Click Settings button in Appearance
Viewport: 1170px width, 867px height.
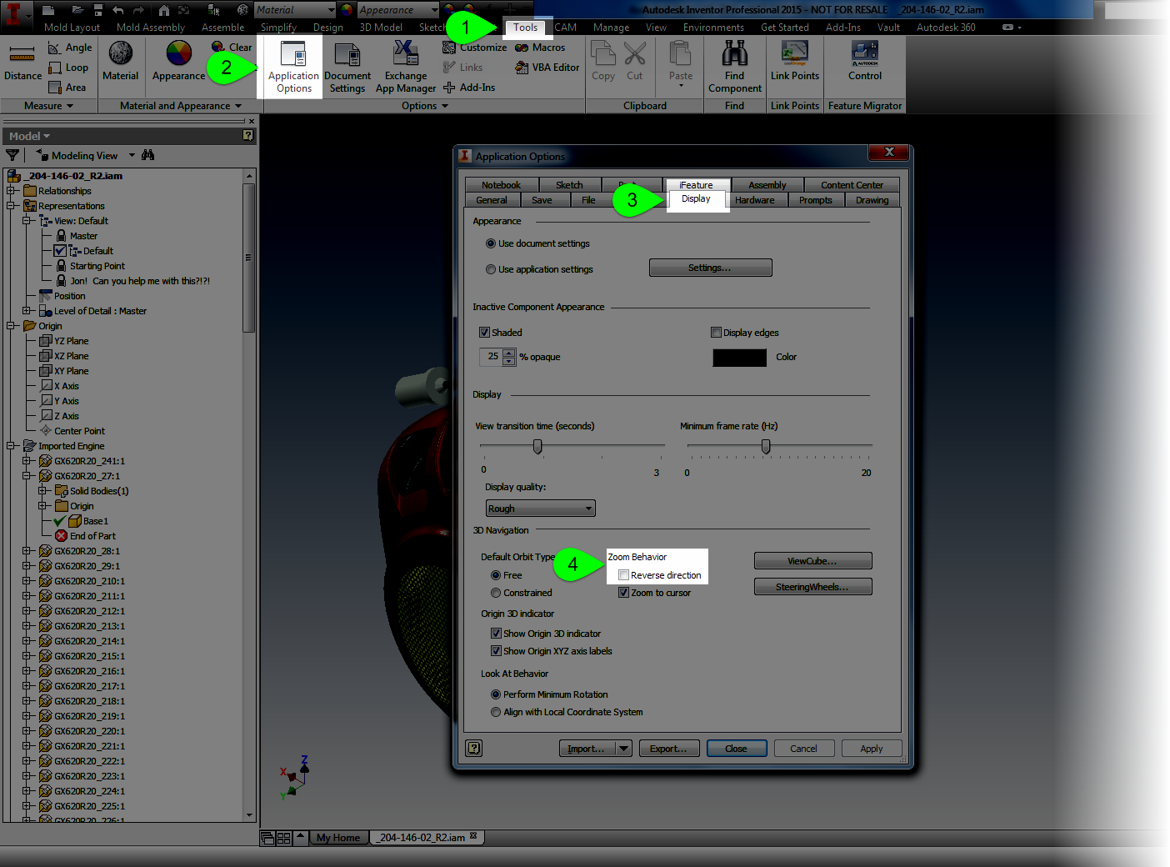[710, 268]
